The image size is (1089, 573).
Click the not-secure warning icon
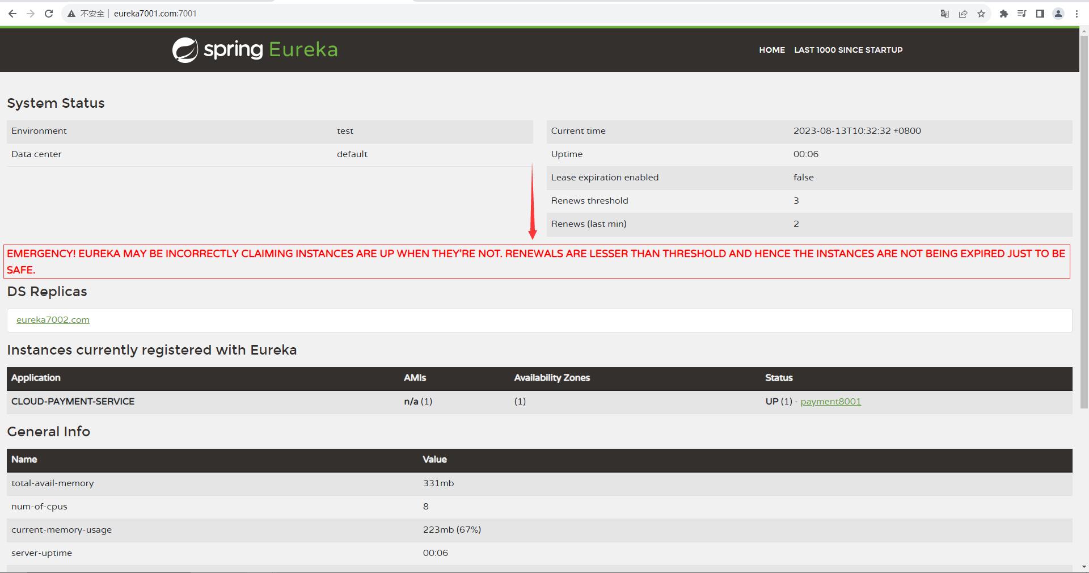pos(71,14)
